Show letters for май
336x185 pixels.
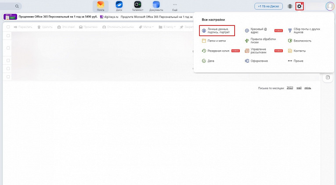(299, 88)
